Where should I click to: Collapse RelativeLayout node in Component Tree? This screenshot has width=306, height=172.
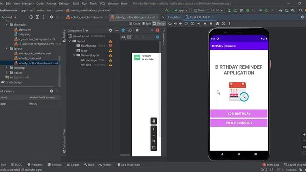pyautogui.click(x=74, y=55)
